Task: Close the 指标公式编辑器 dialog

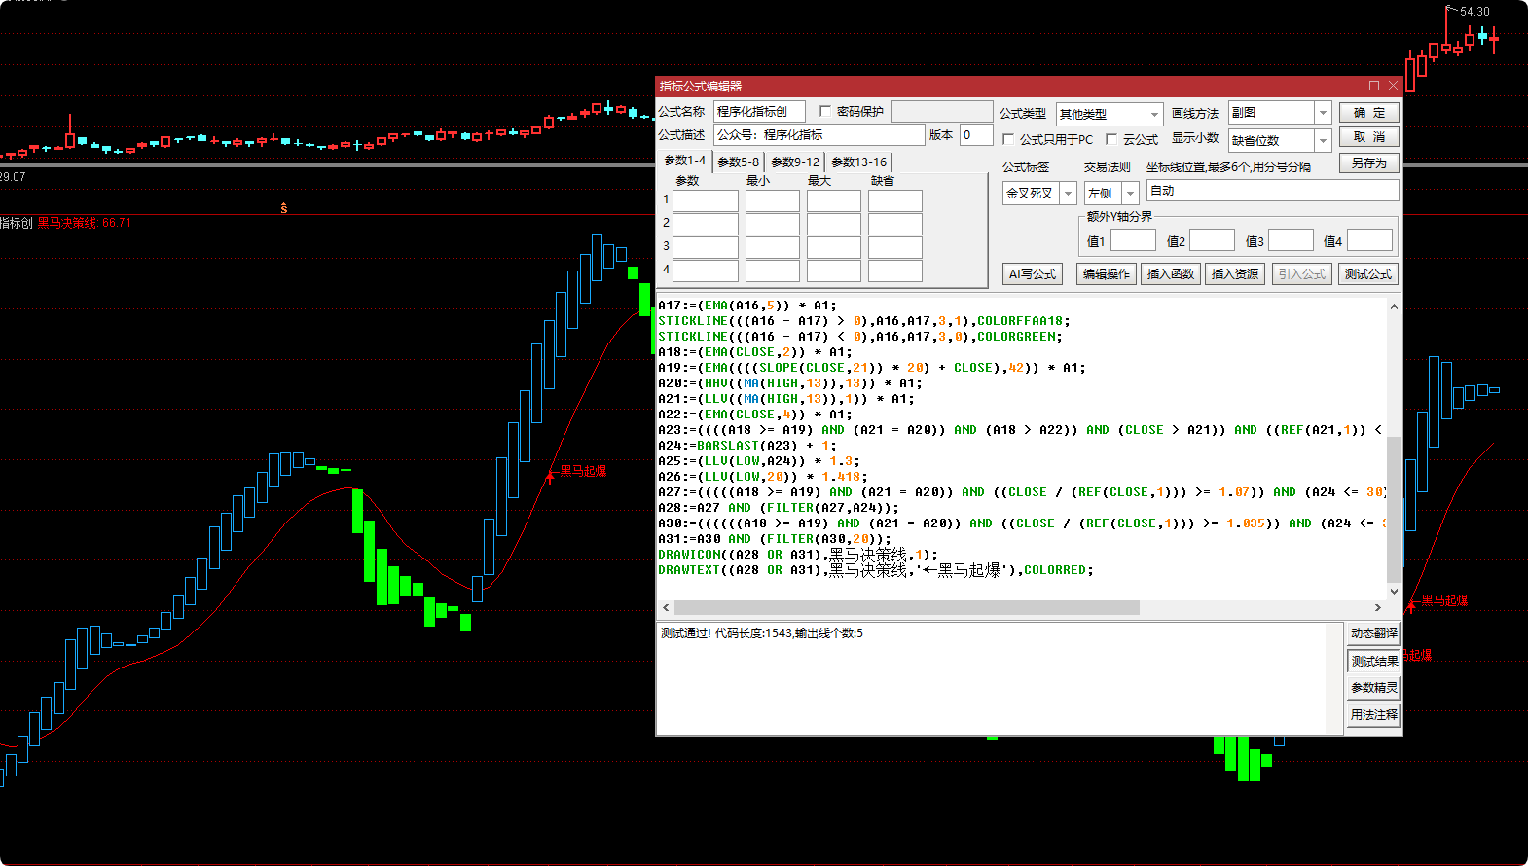Action: pos(1393,86)
